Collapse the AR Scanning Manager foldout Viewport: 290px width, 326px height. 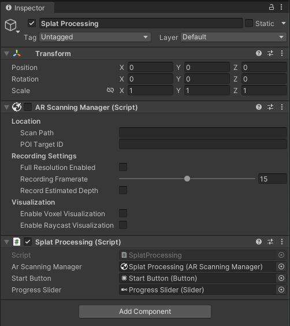(7, 108)
